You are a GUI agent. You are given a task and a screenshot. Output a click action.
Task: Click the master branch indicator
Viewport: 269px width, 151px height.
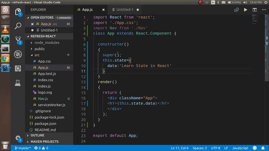(22, 148)
